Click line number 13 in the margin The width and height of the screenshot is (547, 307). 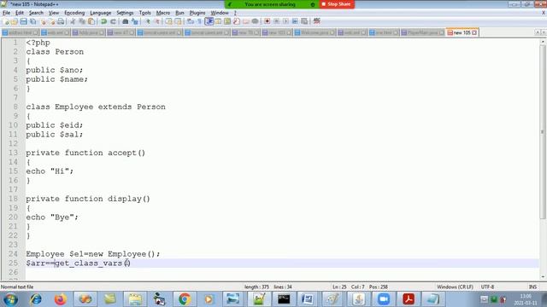coord(14,153)
